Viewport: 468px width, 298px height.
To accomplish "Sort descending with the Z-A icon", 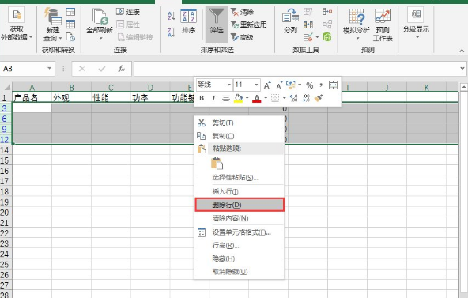I will click(x=172, y=32).
